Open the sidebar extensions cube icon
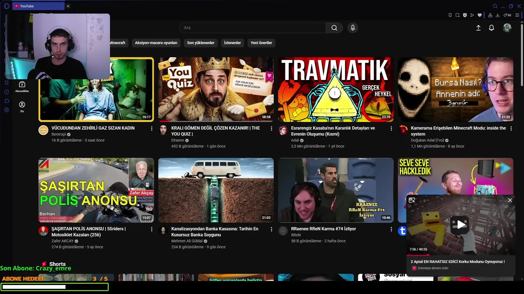Viewport: 524px width, 294px height. tap(7, 100)
